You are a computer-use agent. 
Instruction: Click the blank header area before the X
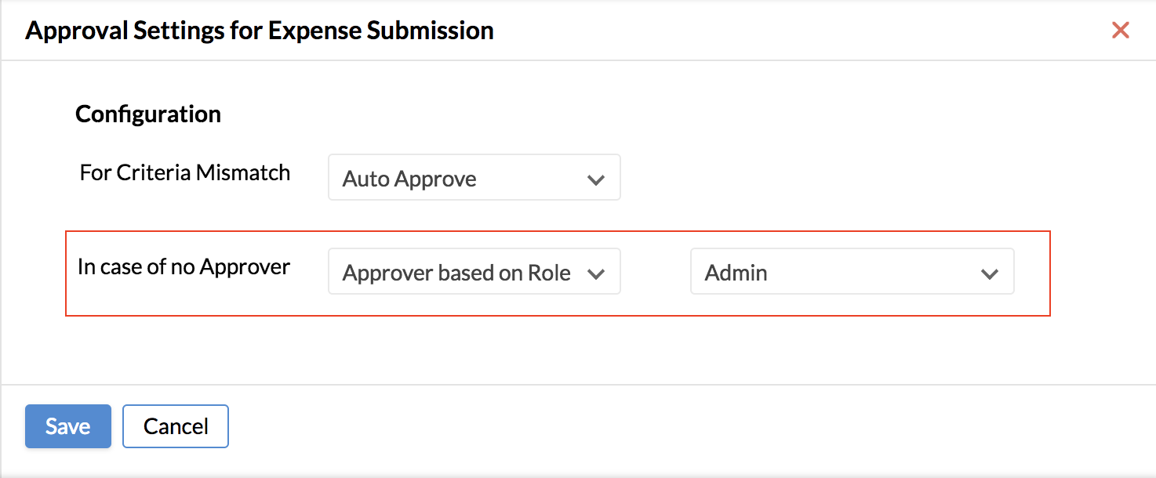(800, 31)
